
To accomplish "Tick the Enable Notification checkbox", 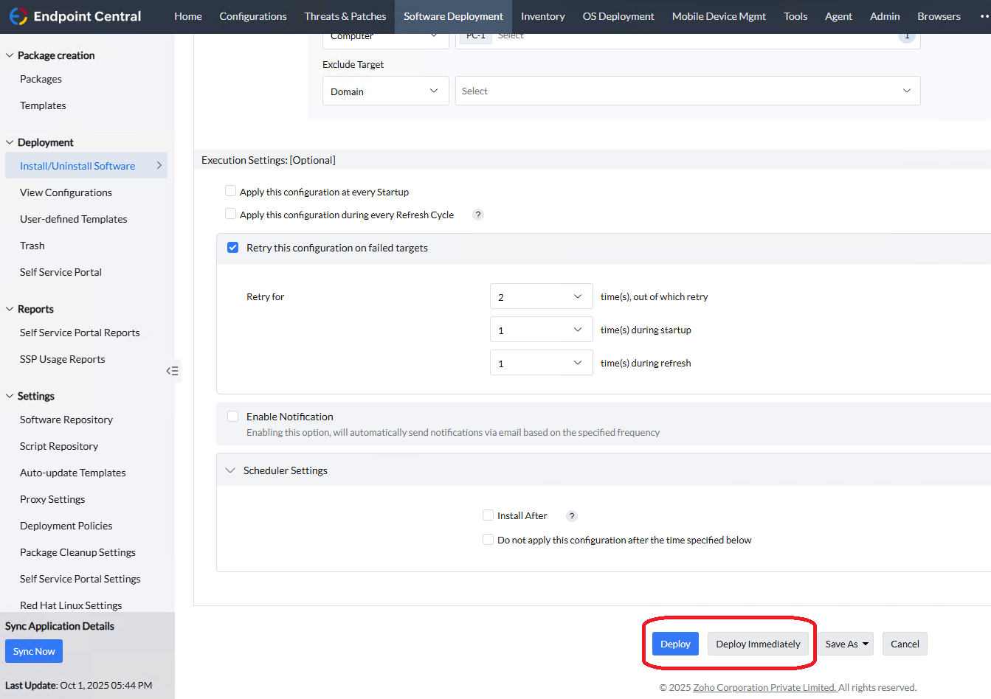I will (232, 417).
